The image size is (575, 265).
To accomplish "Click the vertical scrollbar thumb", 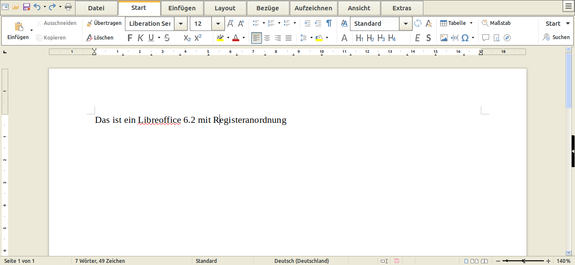I will tap(569, 80).
